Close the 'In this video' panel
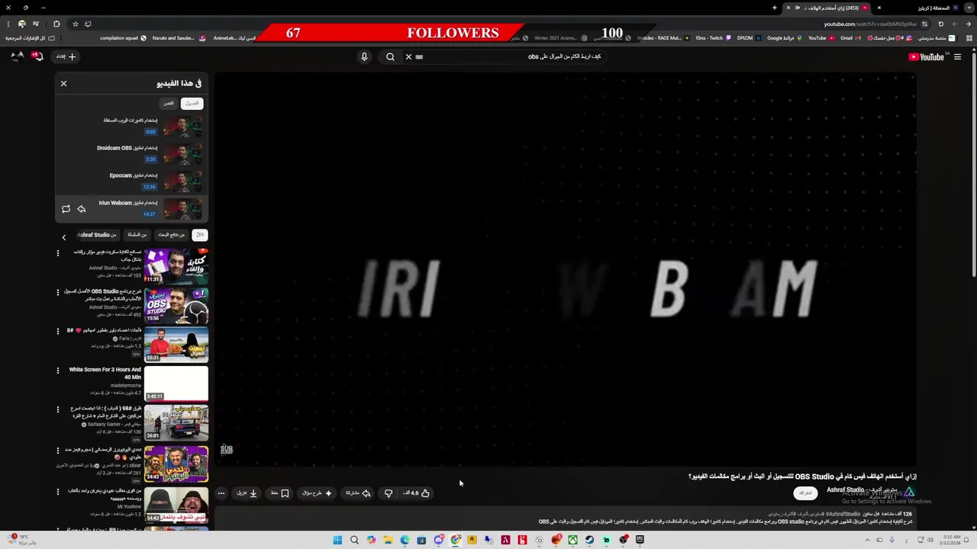Screen dimensions: 977x549 coord(63,83)
